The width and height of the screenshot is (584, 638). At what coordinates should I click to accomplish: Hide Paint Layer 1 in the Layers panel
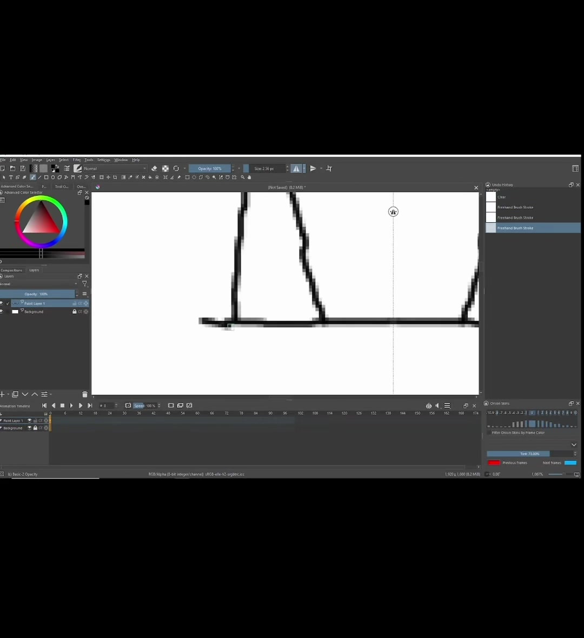pos(2,303)
